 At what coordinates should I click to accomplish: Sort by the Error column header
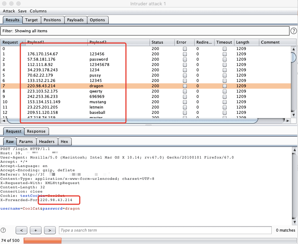pyautogui.click(x=184, y=42)
